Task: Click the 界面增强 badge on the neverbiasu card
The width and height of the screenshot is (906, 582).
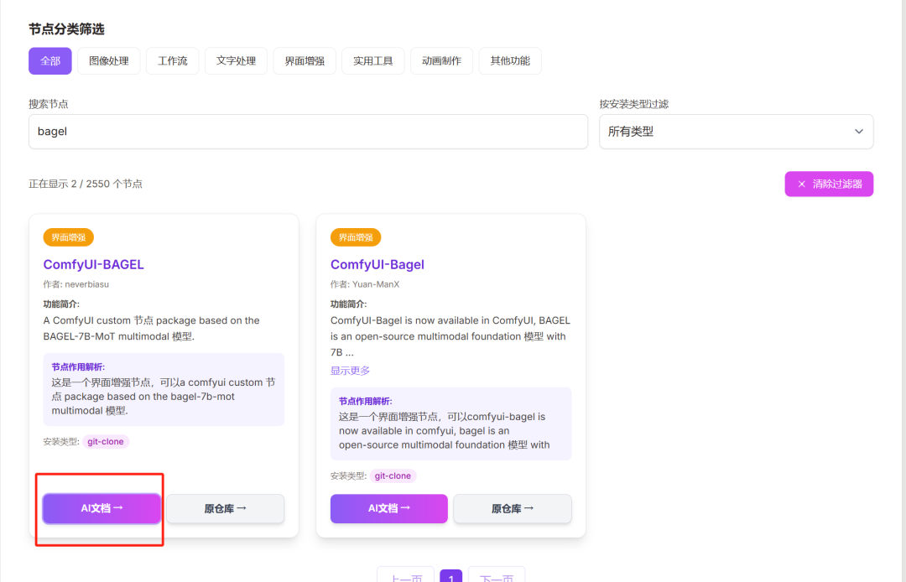Action: [x=68, y=237]
